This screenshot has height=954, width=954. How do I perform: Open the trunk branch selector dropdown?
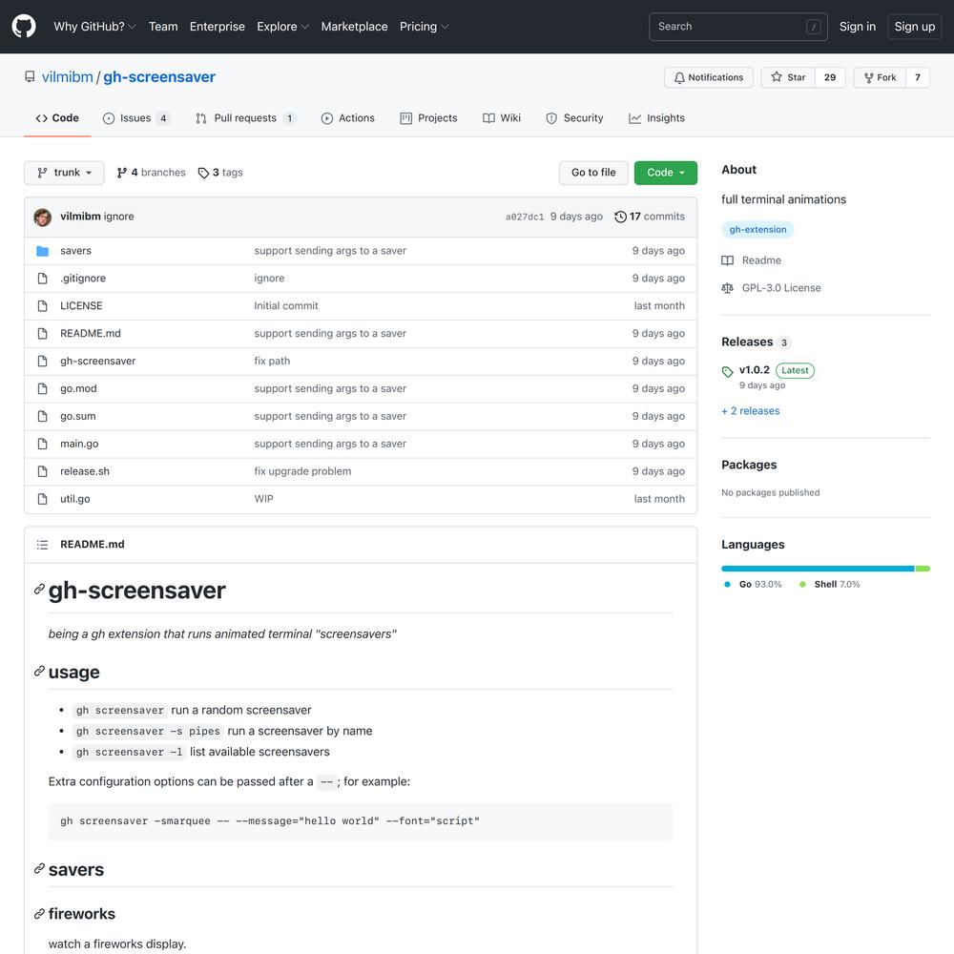tap(64, 173)
